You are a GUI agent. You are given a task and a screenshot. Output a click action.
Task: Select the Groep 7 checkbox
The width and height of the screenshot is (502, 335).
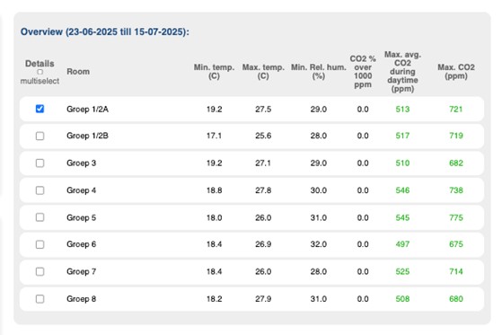tap(40, 271)
